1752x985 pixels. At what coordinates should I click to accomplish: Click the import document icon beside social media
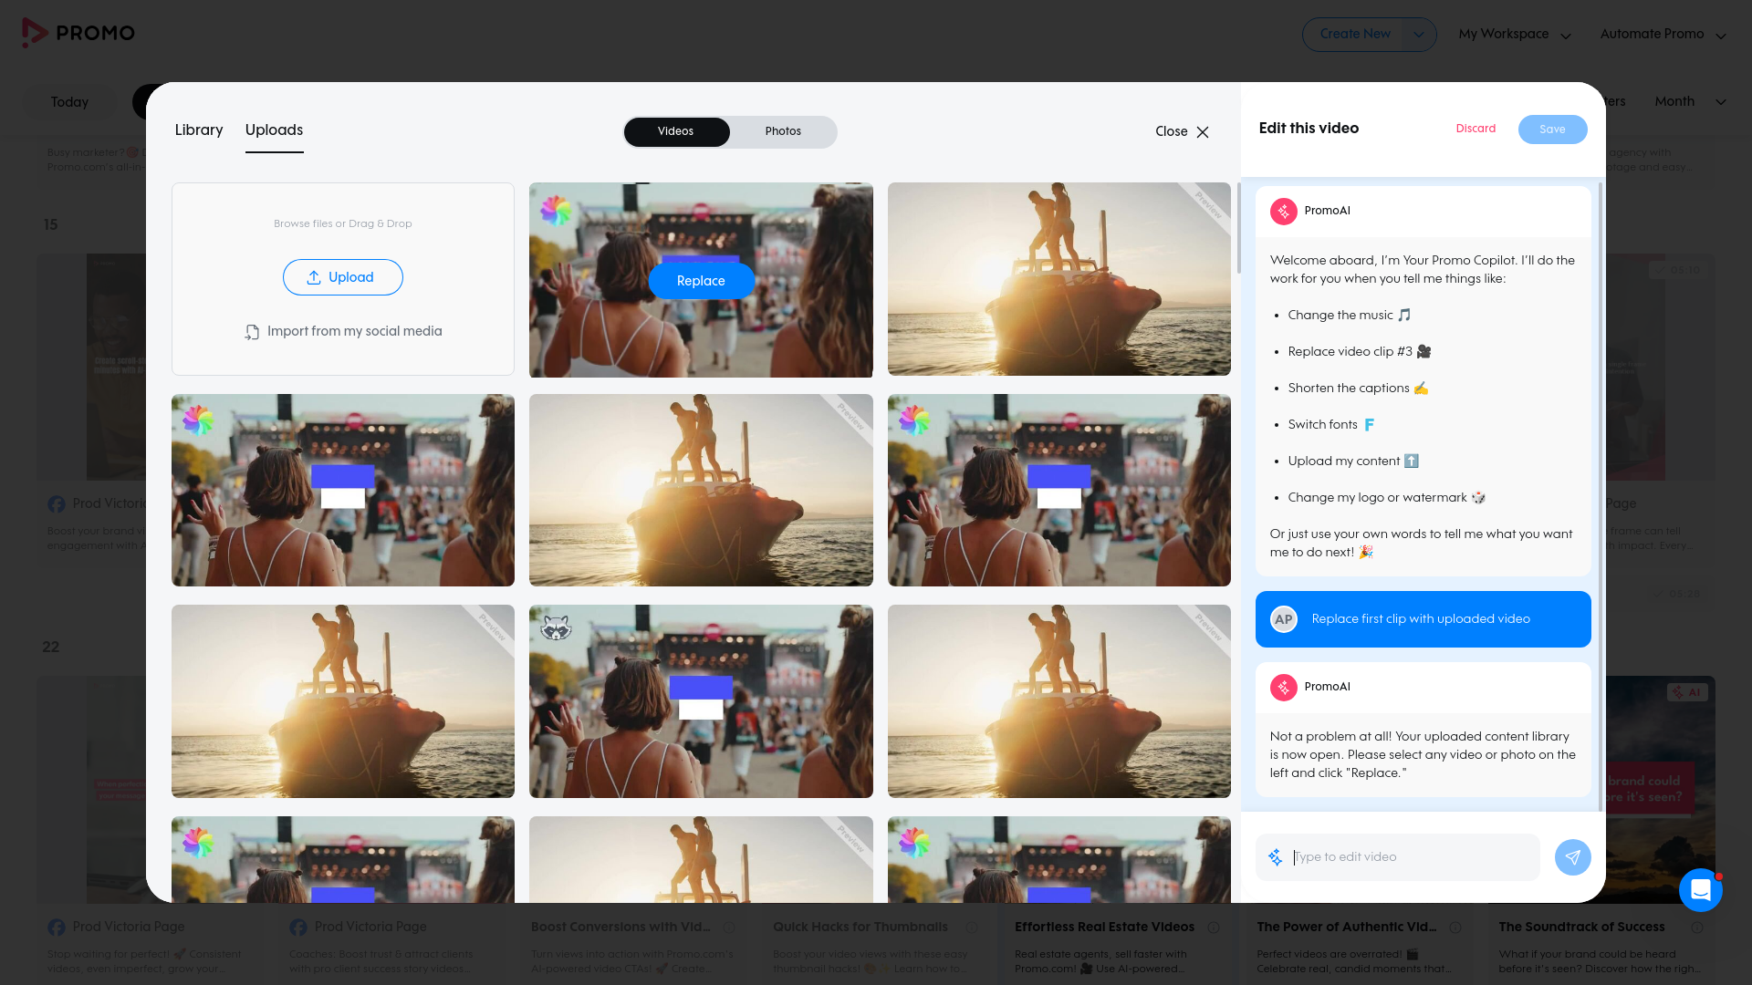(252, 332)
